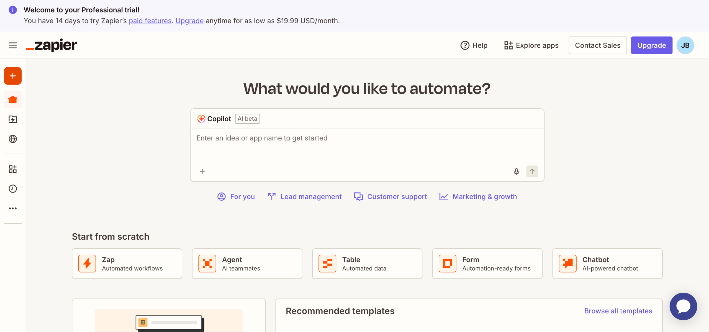Click the globe icon in sidebar
Image resolution: width=709 pixels, height=332 pixels.
[x=13, y=139]
